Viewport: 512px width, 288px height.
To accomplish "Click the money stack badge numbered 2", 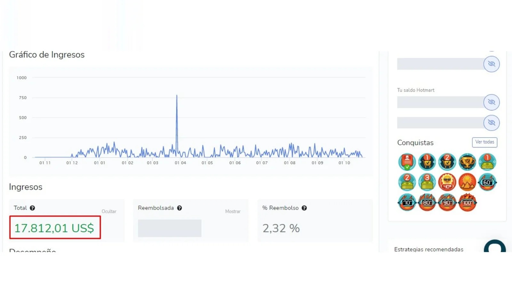I will point(407,182).
